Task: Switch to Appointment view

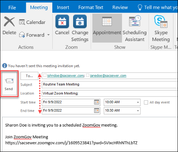Action: point(107,28)
